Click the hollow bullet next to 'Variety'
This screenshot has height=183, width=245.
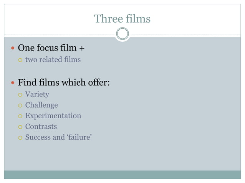click(20, 95)
